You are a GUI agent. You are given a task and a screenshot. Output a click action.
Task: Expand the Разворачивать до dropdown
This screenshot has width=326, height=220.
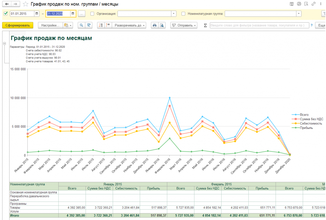(130, 25)
